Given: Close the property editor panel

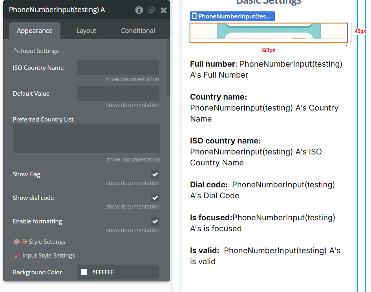Looking at the screenshot, I should click(x=164, y=10).
